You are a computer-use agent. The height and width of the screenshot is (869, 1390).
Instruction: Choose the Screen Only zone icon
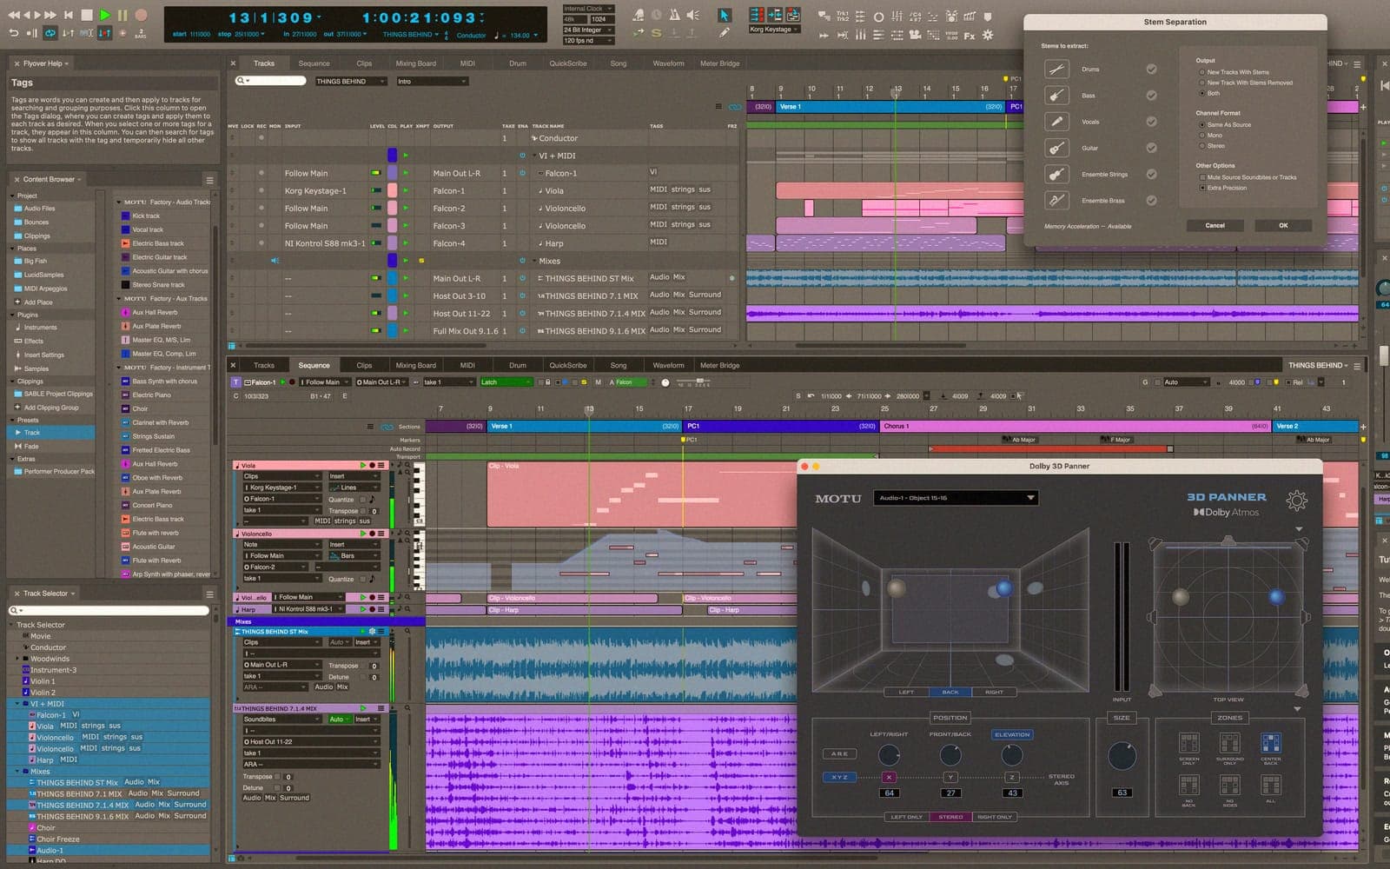click(1188, 743)
